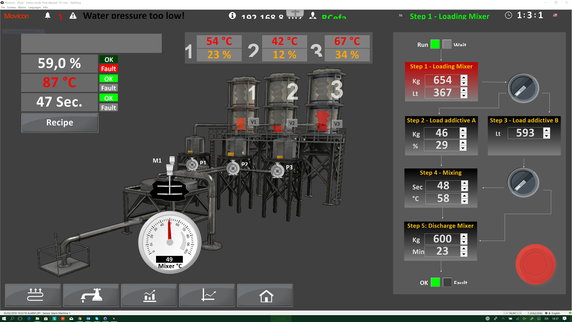This screenshot has height=322, width=572.
Task: Click the red Fault button next to 59,0 %
Action: tap(108, 69)
